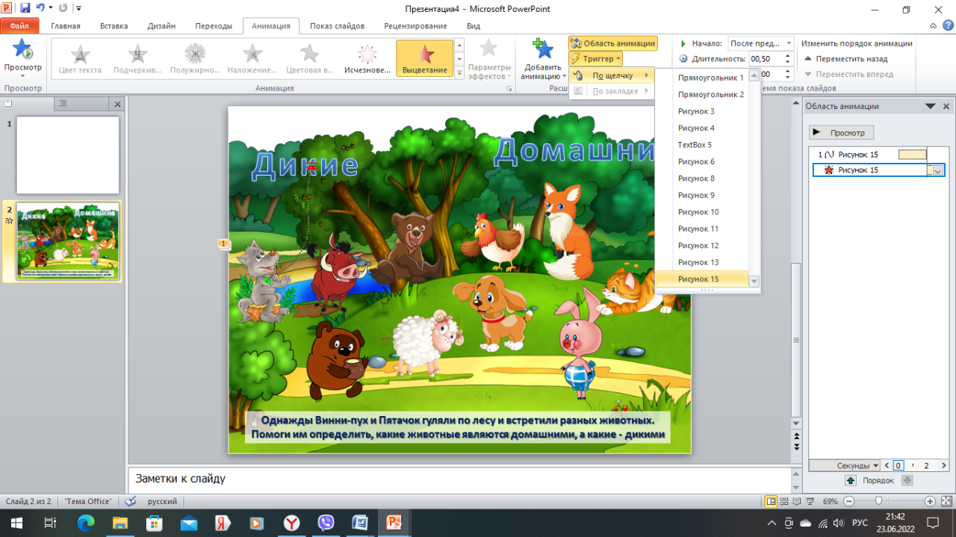Open the Вставка tab
956x537 pixels.
pos(114,25)
